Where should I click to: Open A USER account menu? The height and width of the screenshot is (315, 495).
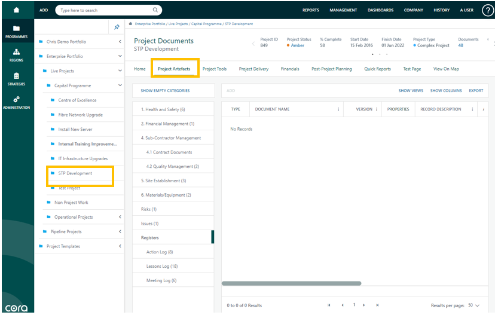tap(466, 10)
